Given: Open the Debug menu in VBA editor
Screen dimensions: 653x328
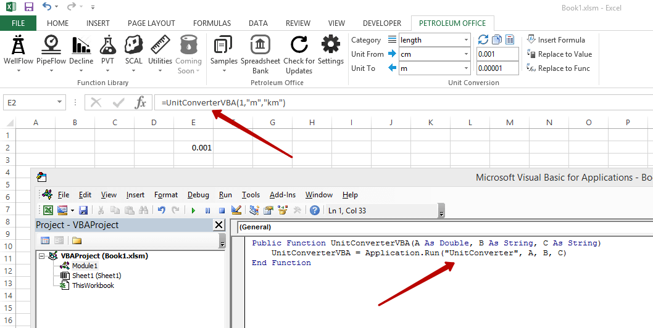Looking at the screenshot, I should [x=198, y=195].
